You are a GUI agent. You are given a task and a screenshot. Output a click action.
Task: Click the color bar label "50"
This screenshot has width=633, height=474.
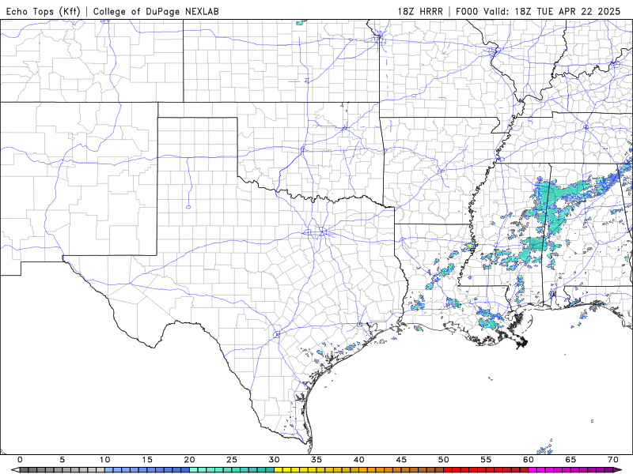click(x=444, y=460)
